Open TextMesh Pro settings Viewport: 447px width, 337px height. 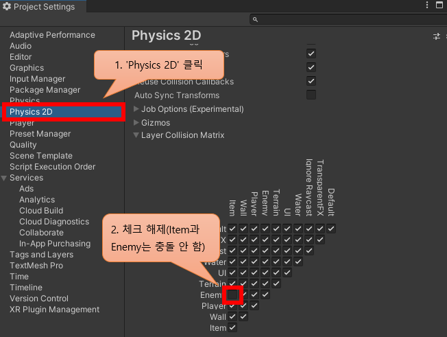pyautogui.click(x=36, y=266)
